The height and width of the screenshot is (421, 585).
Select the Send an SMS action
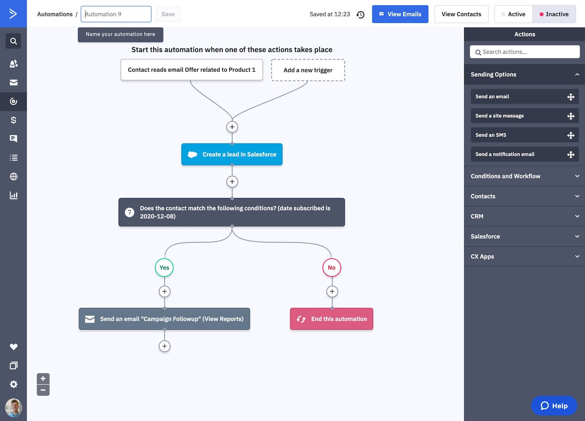(x=525, y=135)
